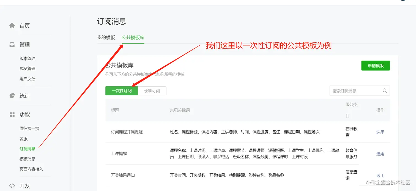Screen dimensions: 416x191
Task: Go to 成员管理 page
Action: click(x=28, y=69)
